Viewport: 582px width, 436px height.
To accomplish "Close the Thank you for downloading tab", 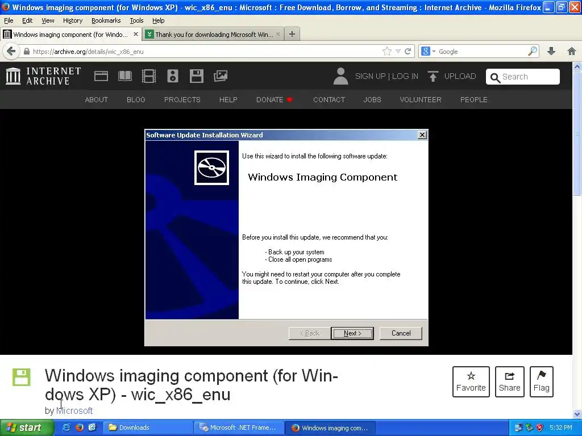I will [x=278, y=34].
